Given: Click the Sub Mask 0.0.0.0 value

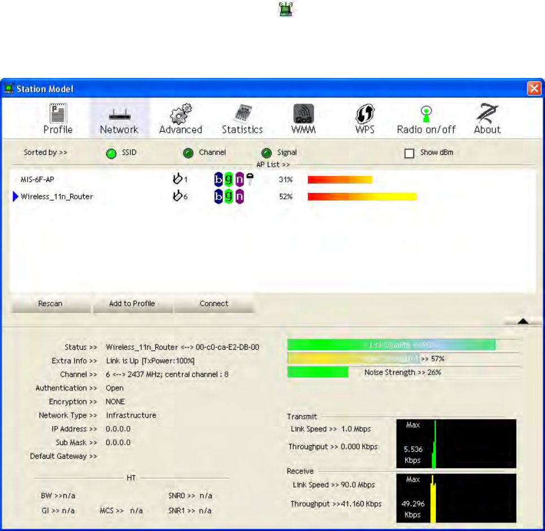Looking at the screenshot, I should click(x=118, y=442).
